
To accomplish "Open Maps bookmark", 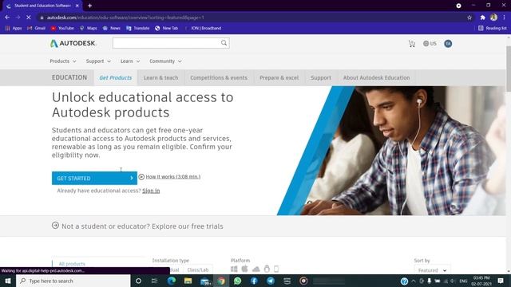I will coord(89,29).
